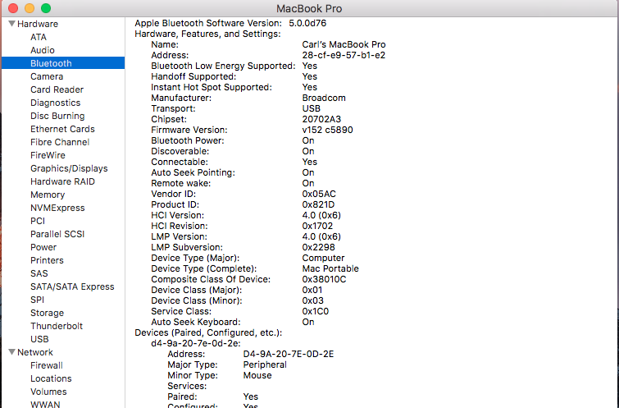Open USB information
The height and width of the screenshot is (408, 619).
pyautogui.click(x=40, y=339)
